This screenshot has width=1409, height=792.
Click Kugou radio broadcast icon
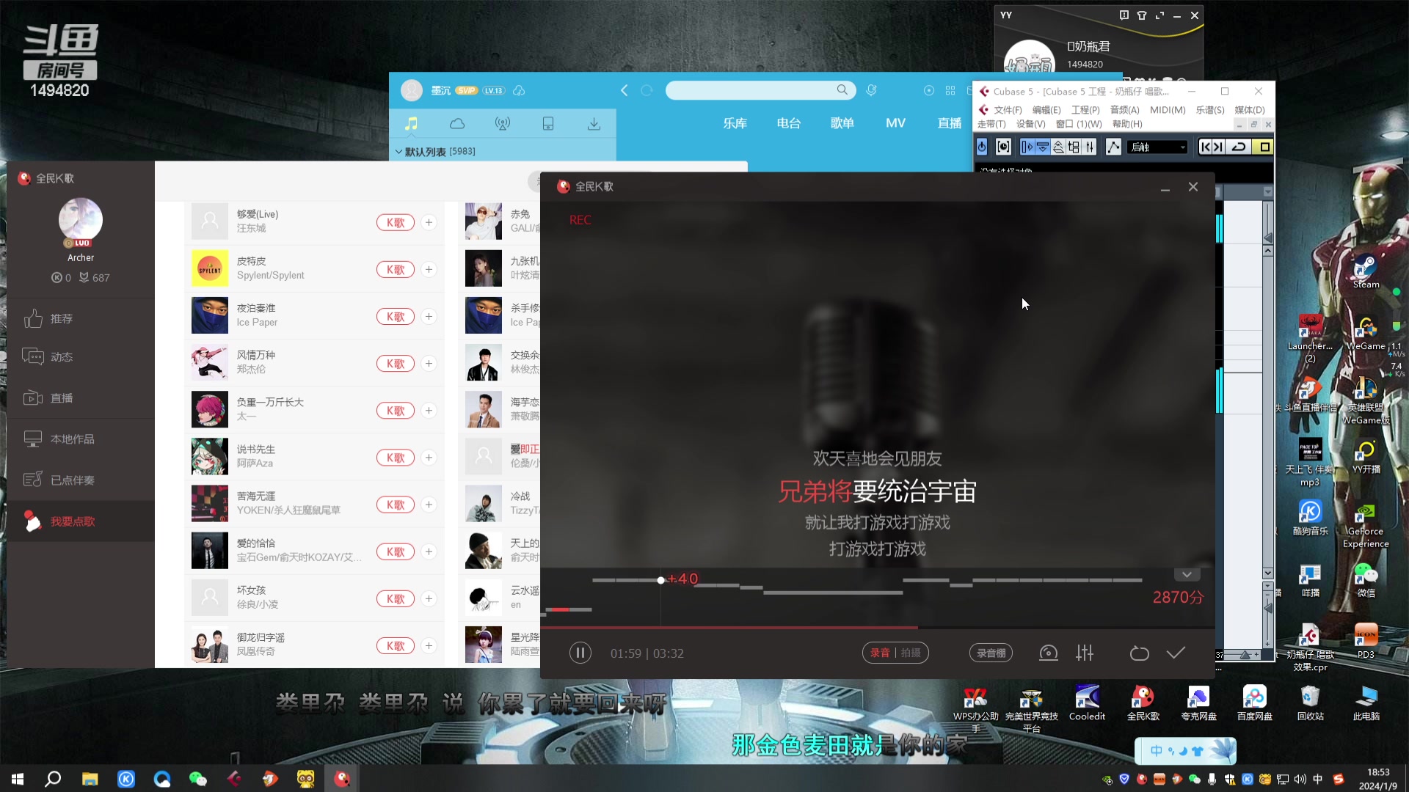[503, 123]
